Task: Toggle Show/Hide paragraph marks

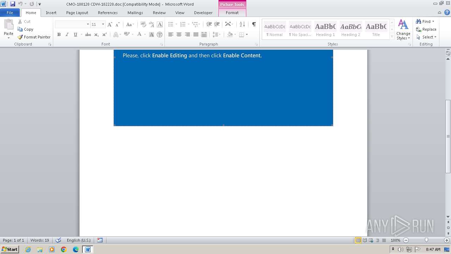Action: pyautogui.click(x=254, y=24)
